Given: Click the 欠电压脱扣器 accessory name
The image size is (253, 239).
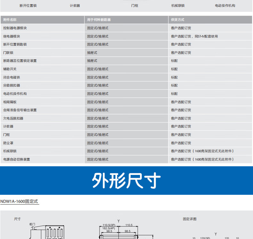Looking at the screenshot, I should [13, 118].
